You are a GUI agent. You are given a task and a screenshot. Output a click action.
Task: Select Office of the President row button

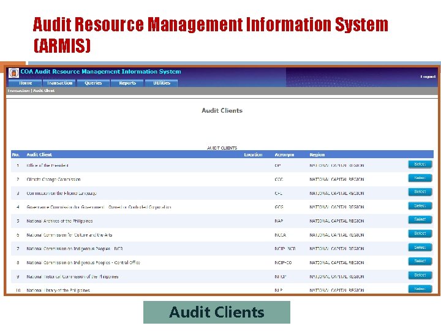(x=420, y=164)
